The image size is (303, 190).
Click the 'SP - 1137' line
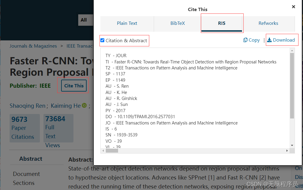click(x=115, y=74)
